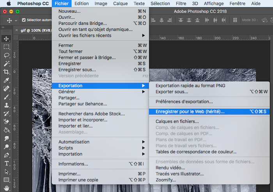Screen dimensions: 273x192
Task: Choose Tracés vers Illustrator...
Action: (x=209, y=174)
